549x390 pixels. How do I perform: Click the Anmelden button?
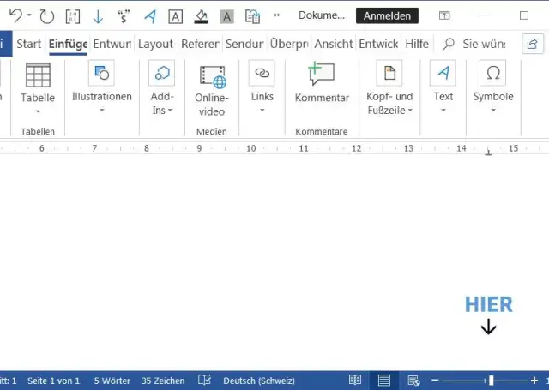387,16
